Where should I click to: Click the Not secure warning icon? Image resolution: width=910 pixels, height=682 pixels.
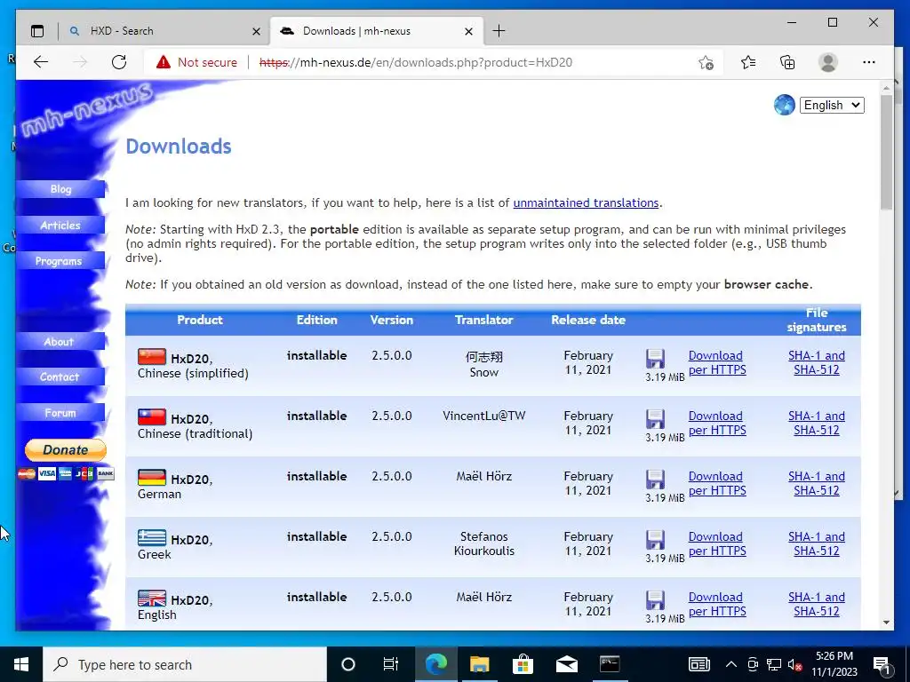(x=164, y=62)
